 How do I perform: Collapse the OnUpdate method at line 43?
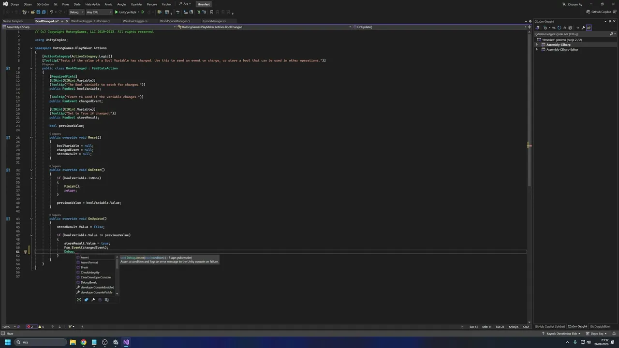pyautogui.click(x=31, y=218)
